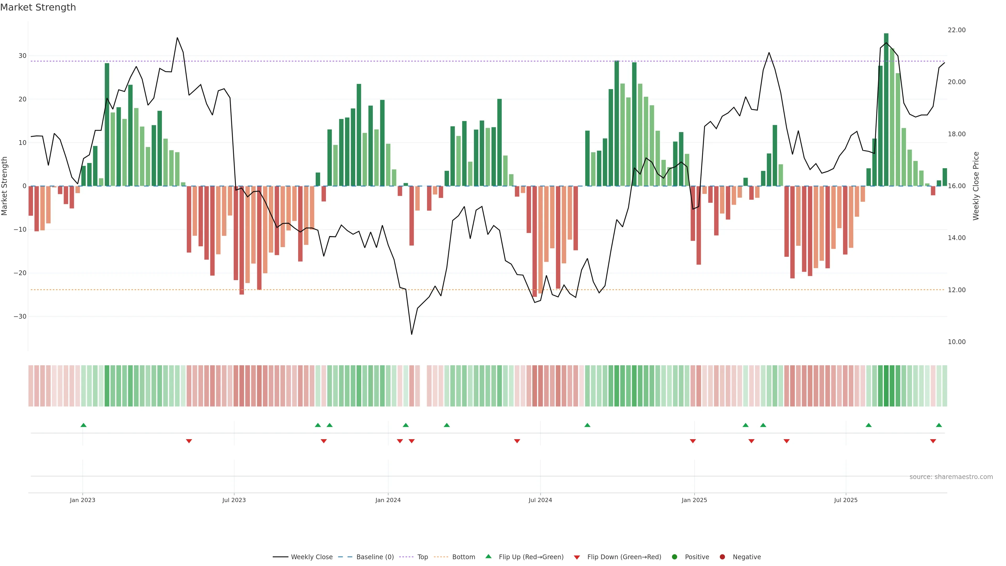Click the first green flip-up marker near Jan 2023
Viewport: 1006px width, 566px height.
tap(83, 425)
